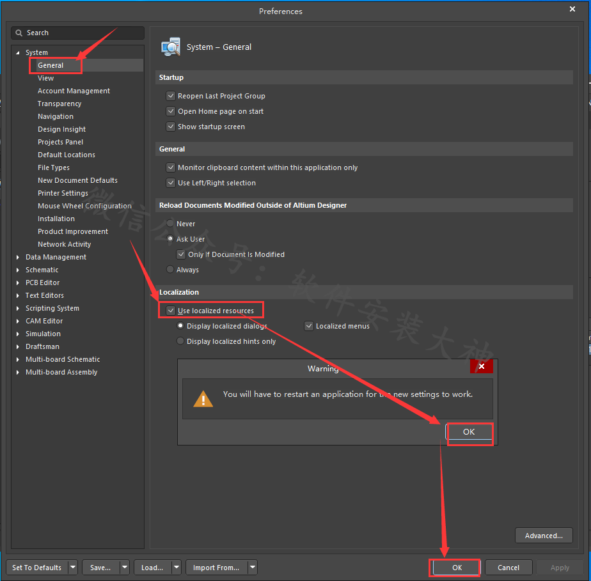Click the Load... button
591x581 pixels.
152,568
